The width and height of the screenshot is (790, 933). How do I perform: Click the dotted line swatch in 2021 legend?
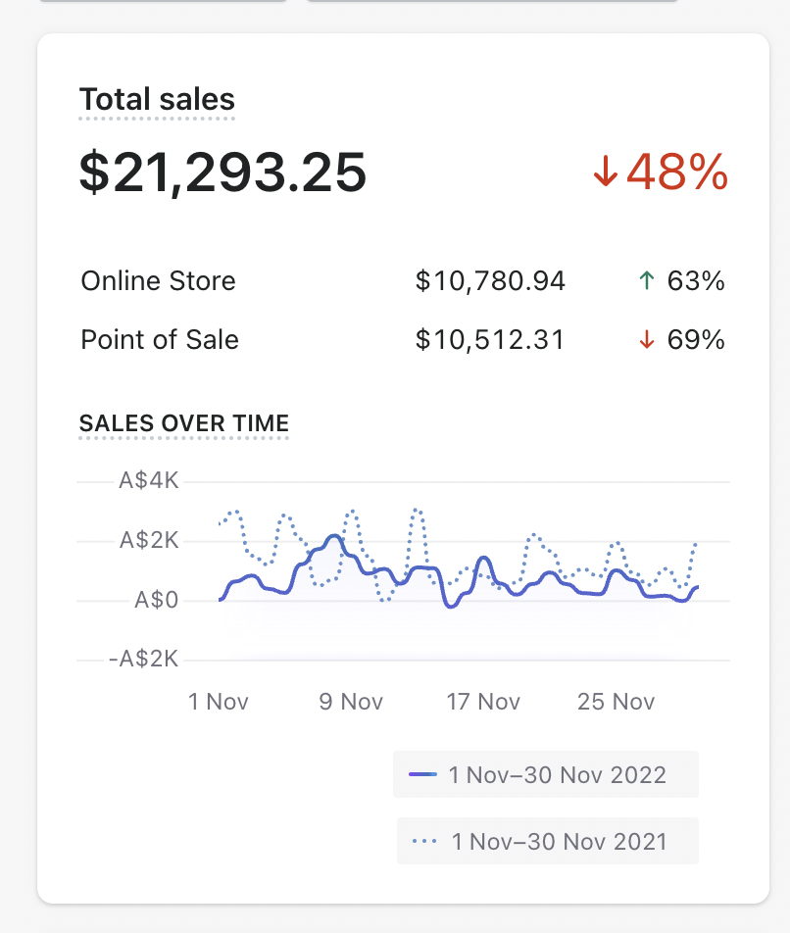point(425,841)
